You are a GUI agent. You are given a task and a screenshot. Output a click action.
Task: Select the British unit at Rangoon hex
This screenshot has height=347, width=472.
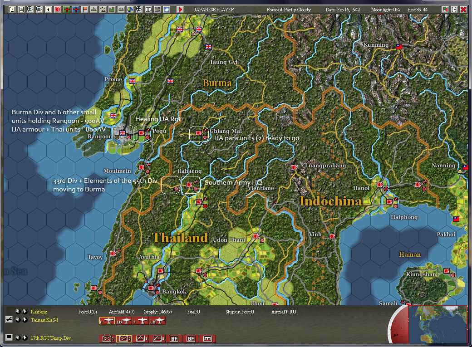pyautogui.click(x=123, y=133)
